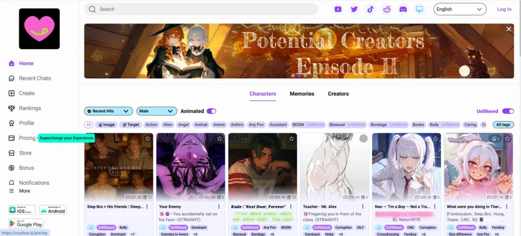The width and height of the screenshot is (521, 236).
Task: Open the English language dropdown
Action: (460, 9)
